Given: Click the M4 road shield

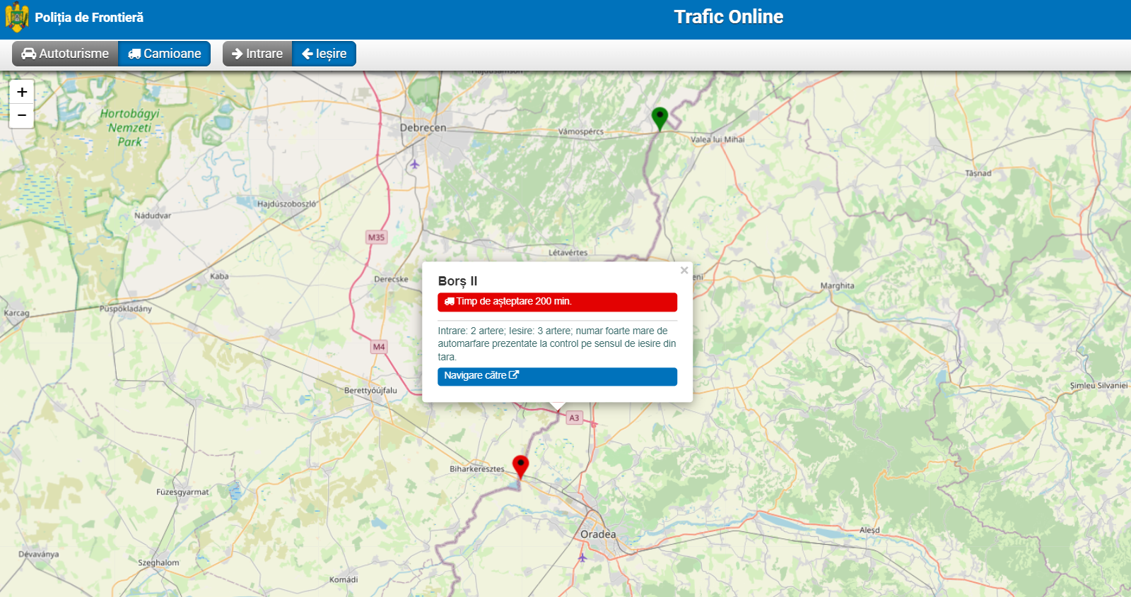Looking at the screenshot, I should coord(379,347).
